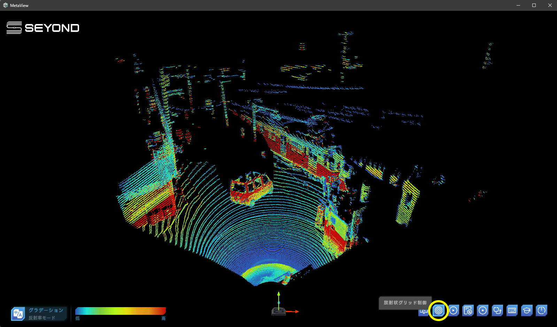The width and height of the screenshot is (557, 327).
Task: Click the red rightward axis arrow
Action: click(x=293, y=311)
